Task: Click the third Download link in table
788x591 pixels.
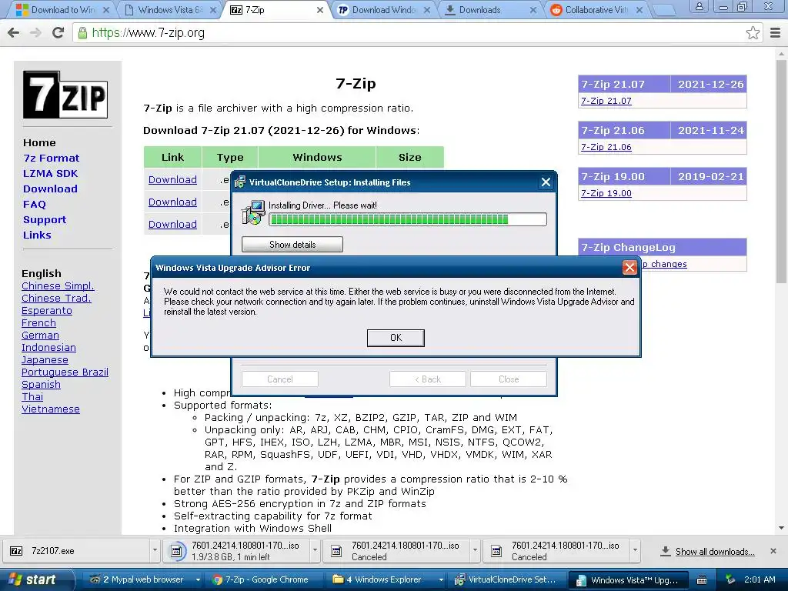Action: 172,224
